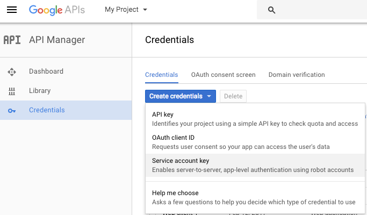Click the API Manager logo icon

[12, 40]
